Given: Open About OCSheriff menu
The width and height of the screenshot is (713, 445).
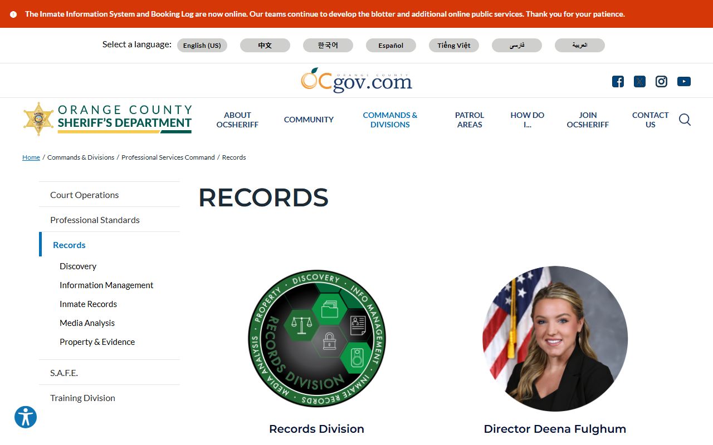Looking at the screenshot, I should [x=237, y=120].
